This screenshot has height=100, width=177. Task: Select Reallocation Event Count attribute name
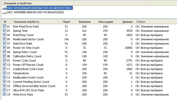click(28, 77)
